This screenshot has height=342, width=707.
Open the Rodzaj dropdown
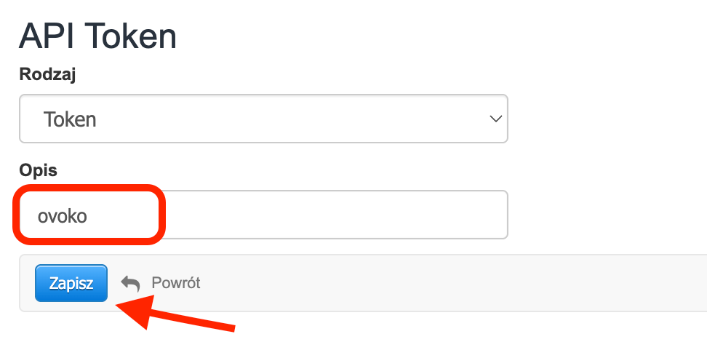coord(263,119)
